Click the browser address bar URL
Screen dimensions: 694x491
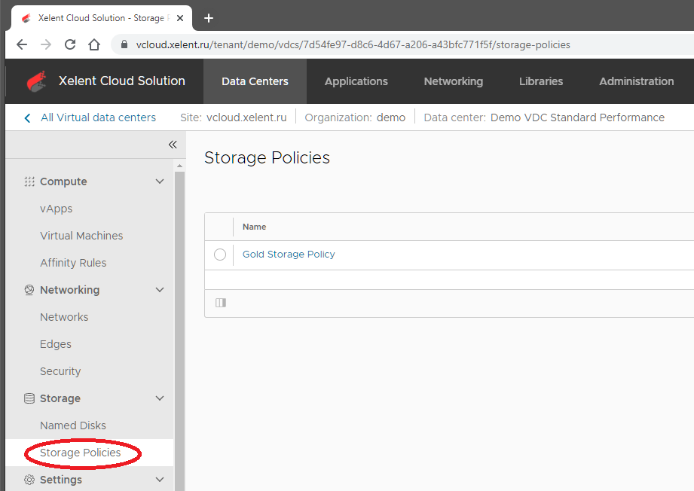coord(353,44)
